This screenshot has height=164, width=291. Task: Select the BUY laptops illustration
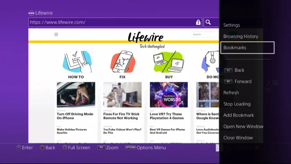click(168, 62)
